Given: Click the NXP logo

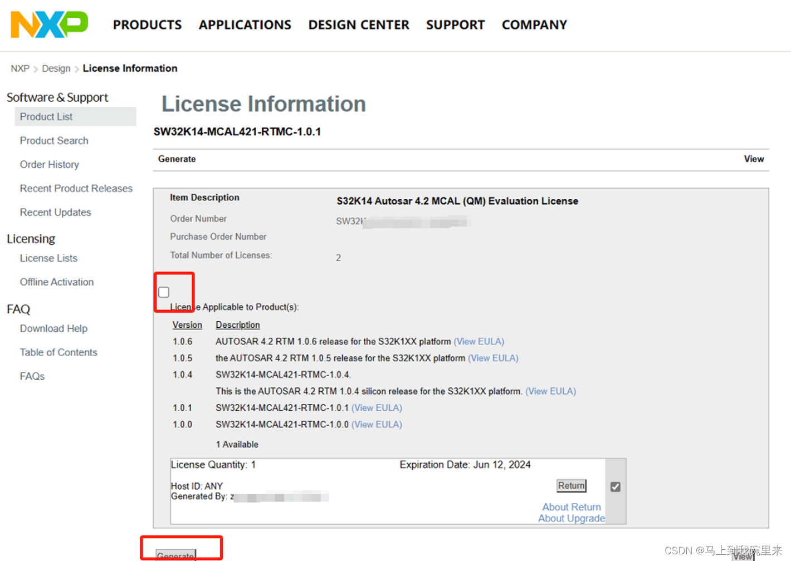Looking at the screenshot, I should [49, 24].
